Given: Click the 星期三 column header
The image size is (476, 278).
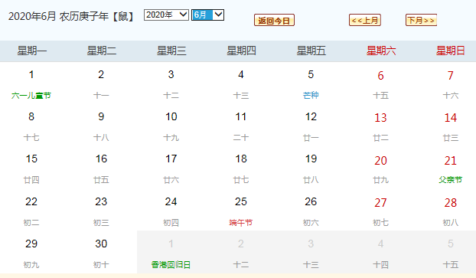Looking at the screenshot, I should tap(171, 51).
